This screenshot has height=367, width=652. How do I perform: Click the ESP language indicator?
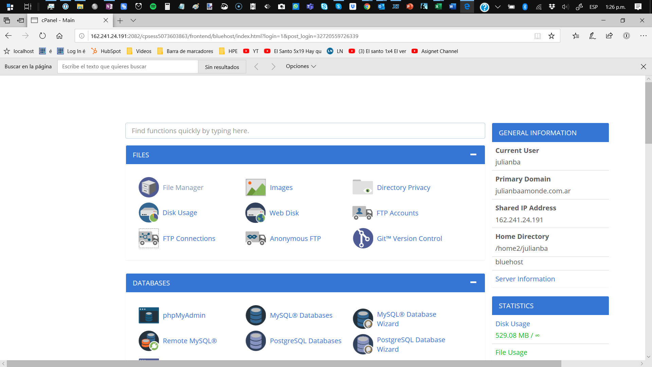(x=594, y=7)
